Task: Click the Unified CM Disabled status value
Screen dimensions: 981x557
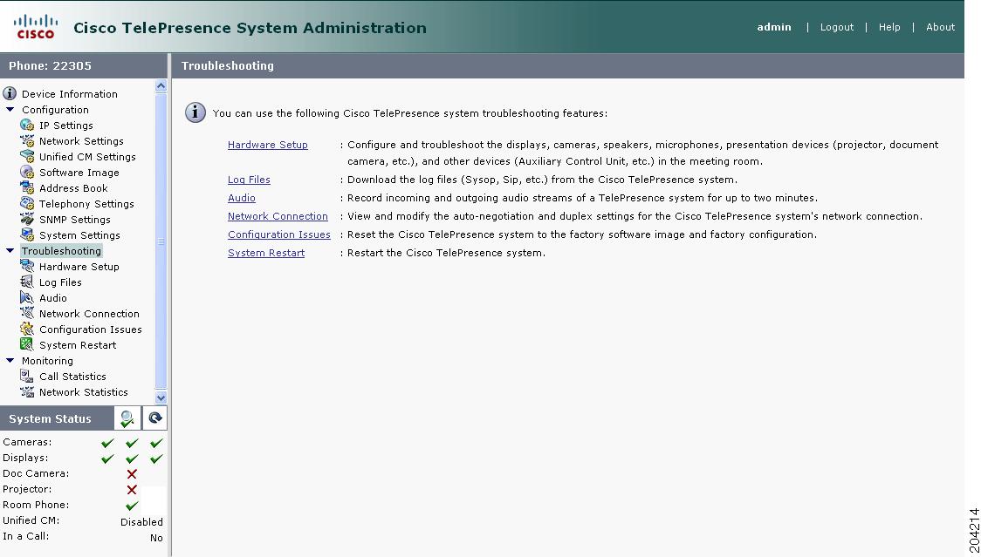Action: [141, 521]
